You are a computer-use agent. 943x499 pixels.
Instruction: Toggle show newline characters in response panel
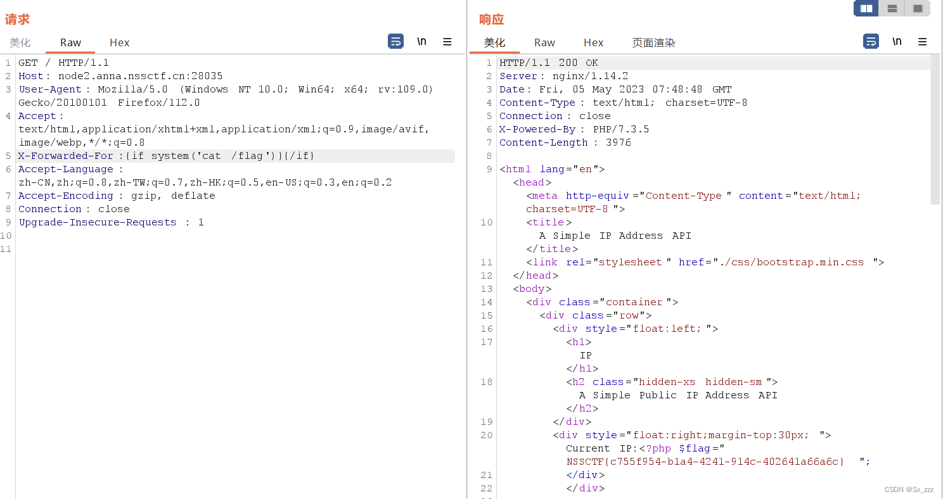pos(897,42)
